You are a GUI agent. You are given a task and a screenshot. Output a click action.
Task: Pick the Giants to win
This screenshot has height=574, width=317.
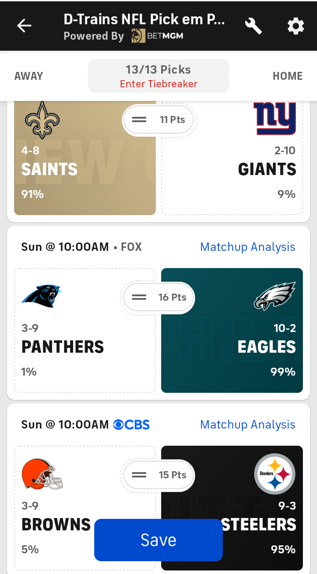(x=247, y=176)
